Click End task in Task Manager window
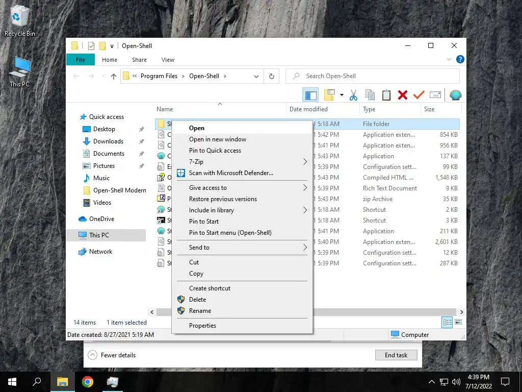522x392 pixels. tap(396, 355)
